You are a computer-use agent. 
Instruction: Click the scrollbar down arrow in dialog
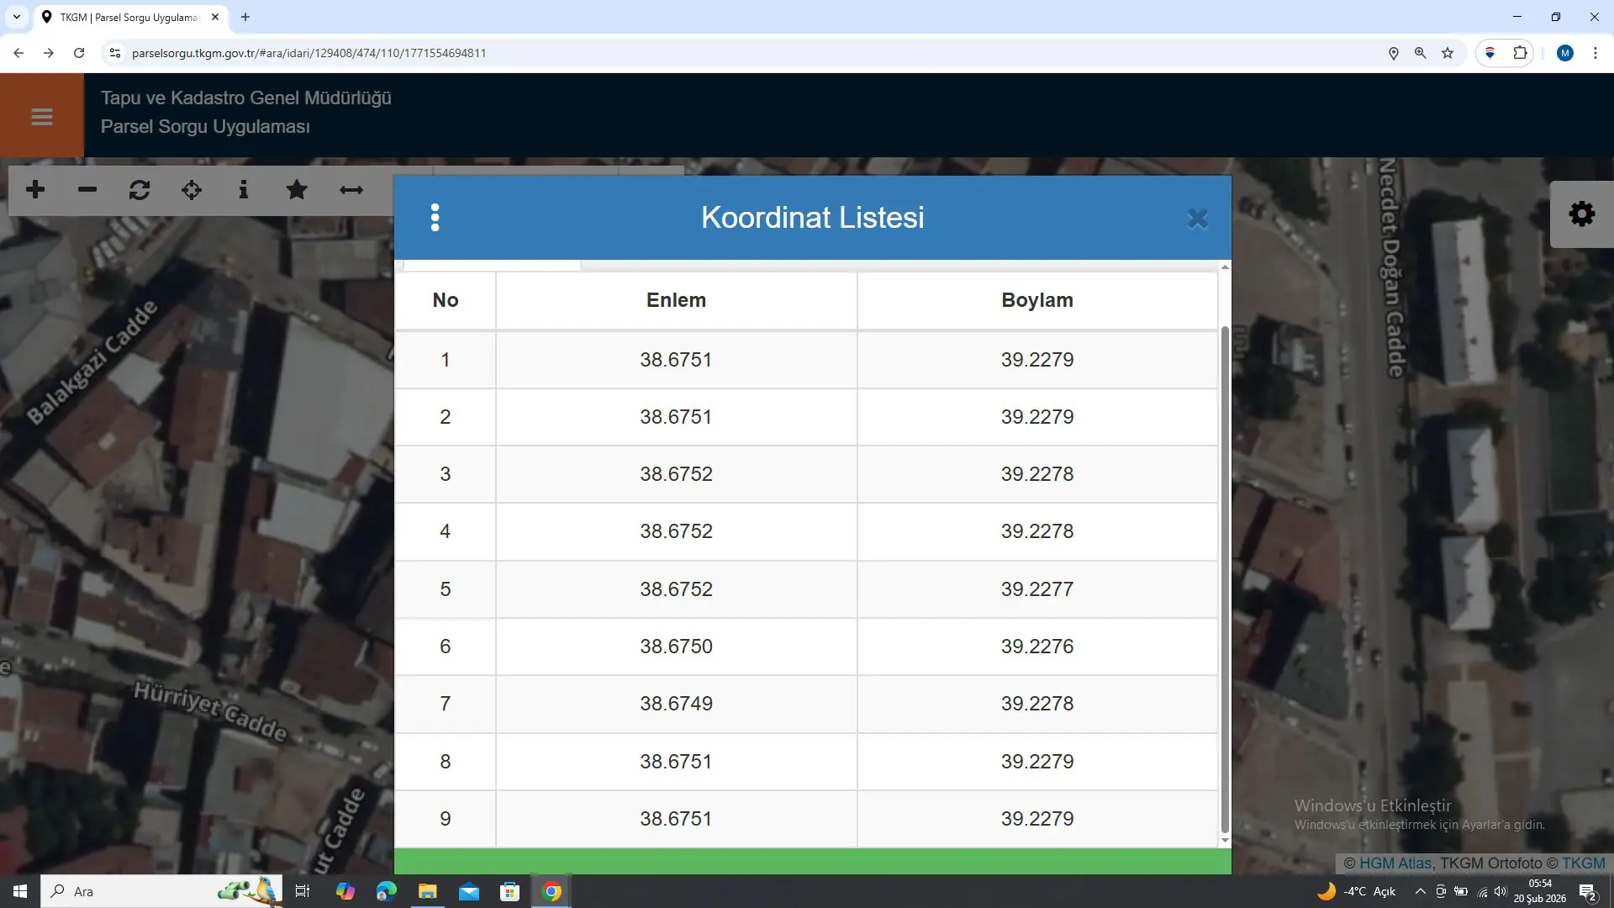pyautogui.click(x=1225, y=841)
